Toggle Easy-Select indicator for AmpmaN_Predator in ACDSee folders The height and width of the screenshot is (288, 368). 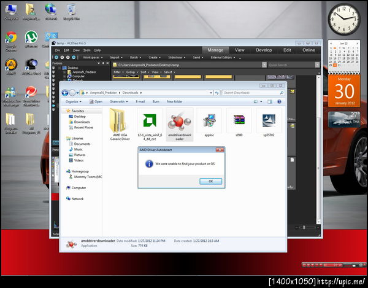tap(53, 72)
